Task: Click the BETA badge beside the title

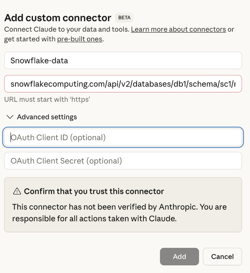Action: point(124,18)
